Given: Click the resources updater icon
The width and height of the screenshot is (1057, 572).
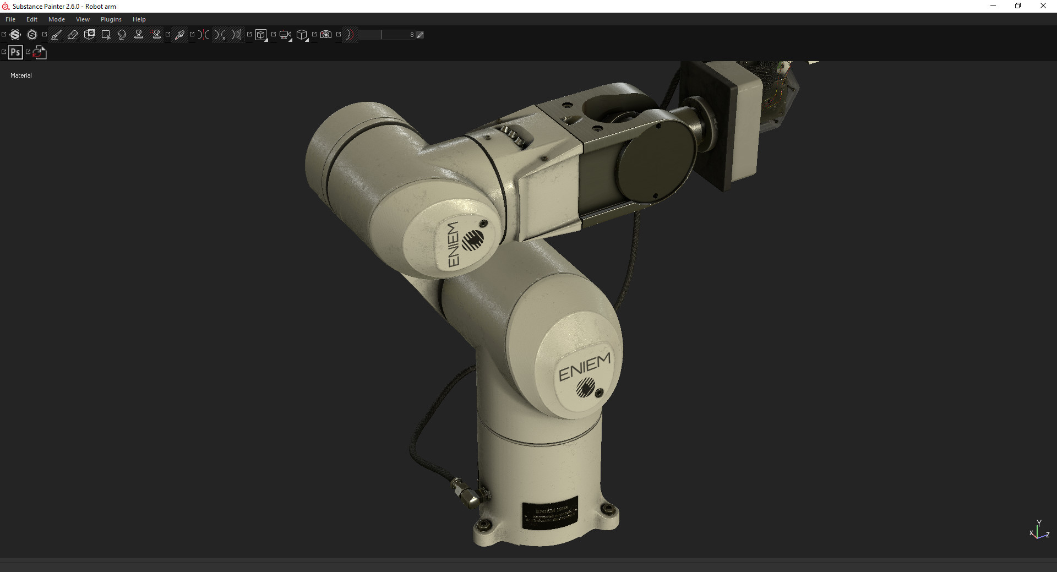Looking at the screenshot, I should coord(39,52).
